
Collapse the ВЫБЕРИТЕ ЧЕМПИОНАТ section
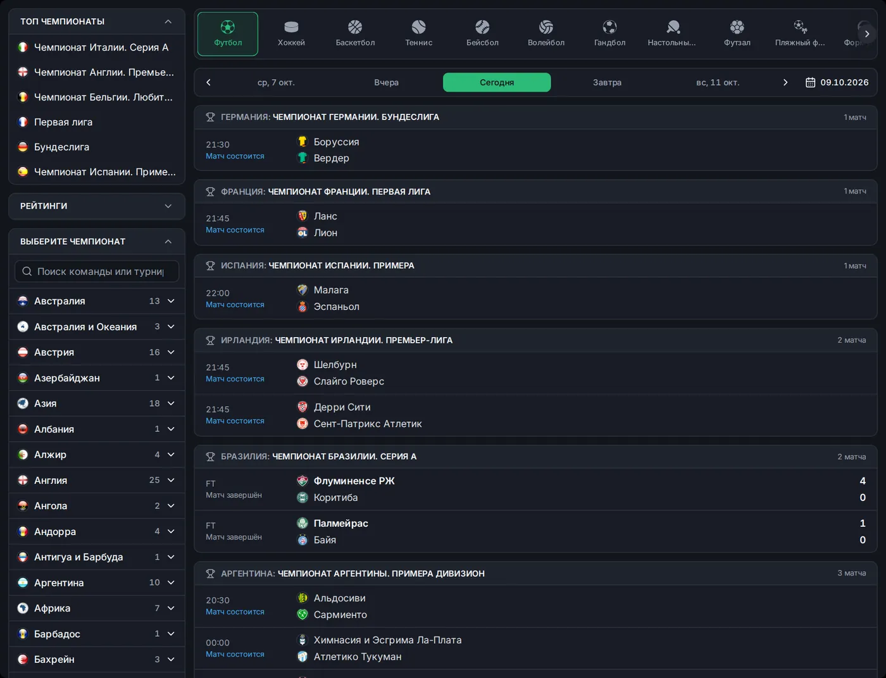point(168,242)
